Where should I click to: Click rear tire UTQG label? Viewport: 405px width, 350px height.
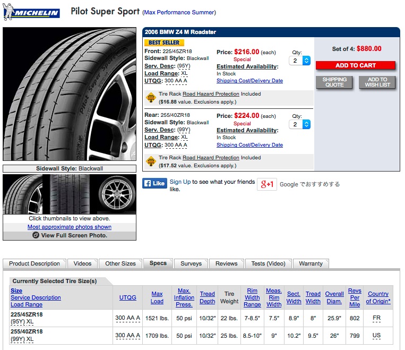click(x=153, y=145)
